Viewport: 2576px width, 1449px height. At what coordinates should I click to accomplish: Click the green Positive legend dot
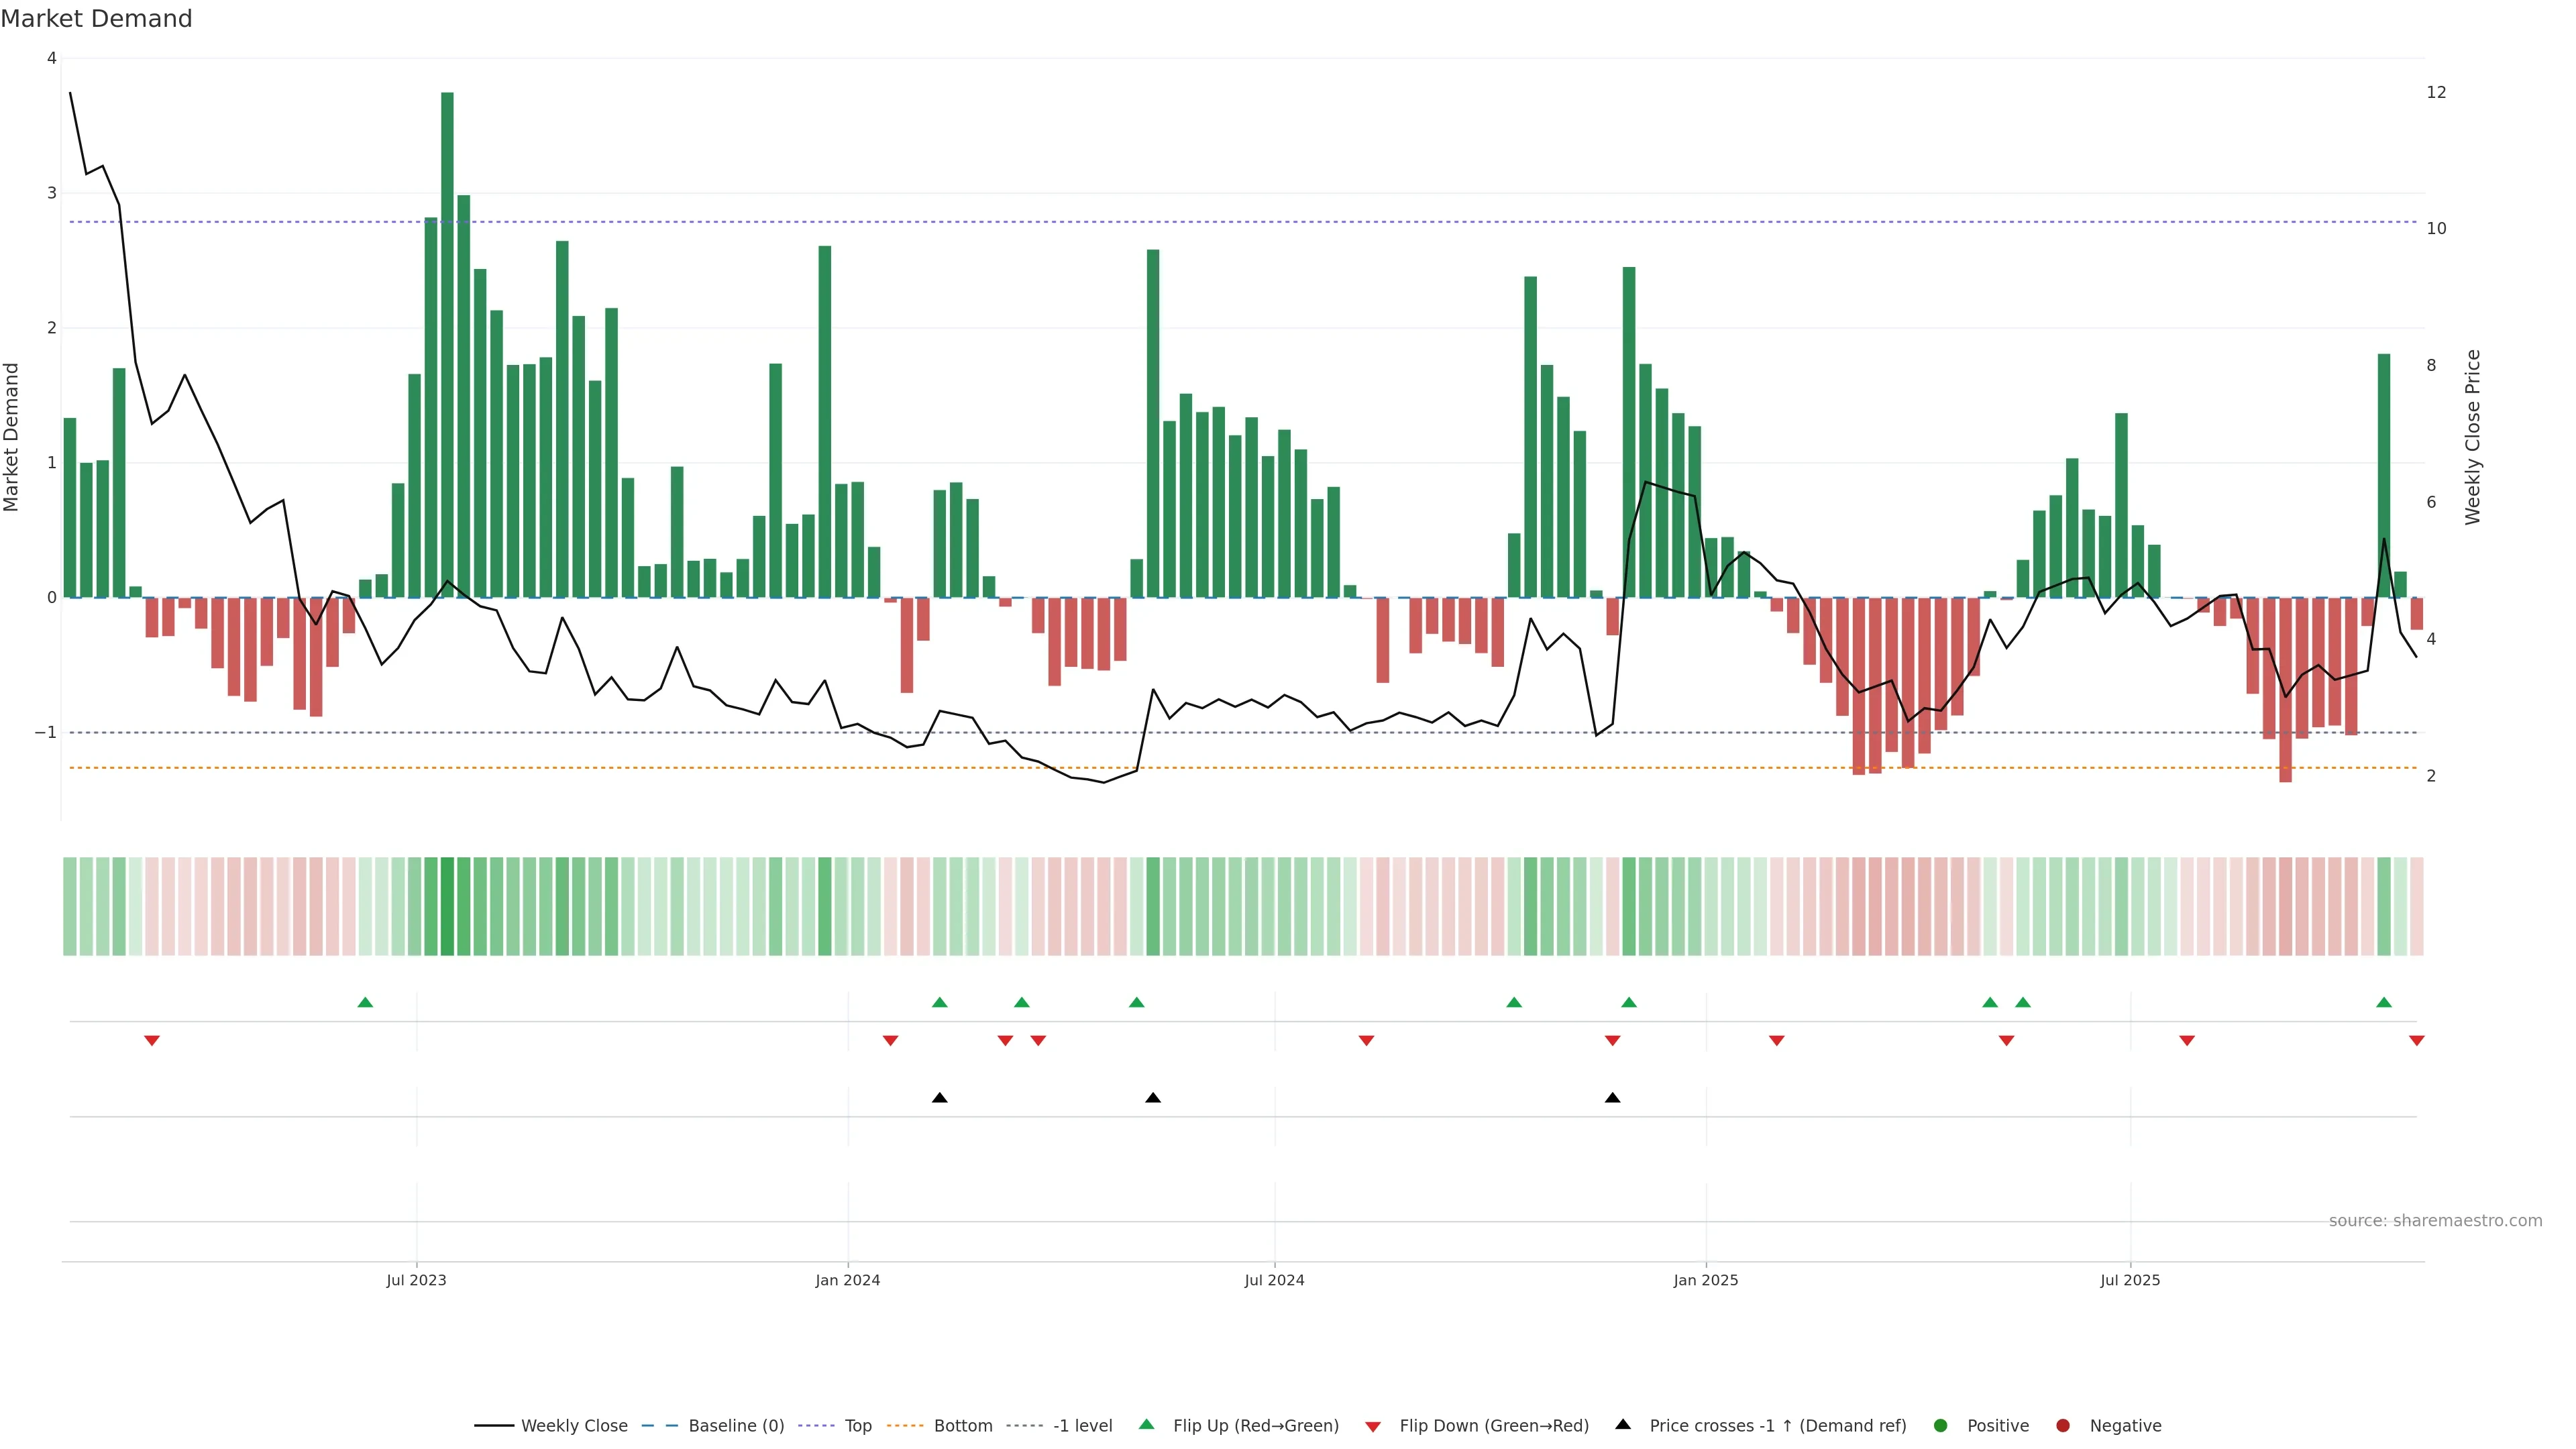point(1941,1426)
